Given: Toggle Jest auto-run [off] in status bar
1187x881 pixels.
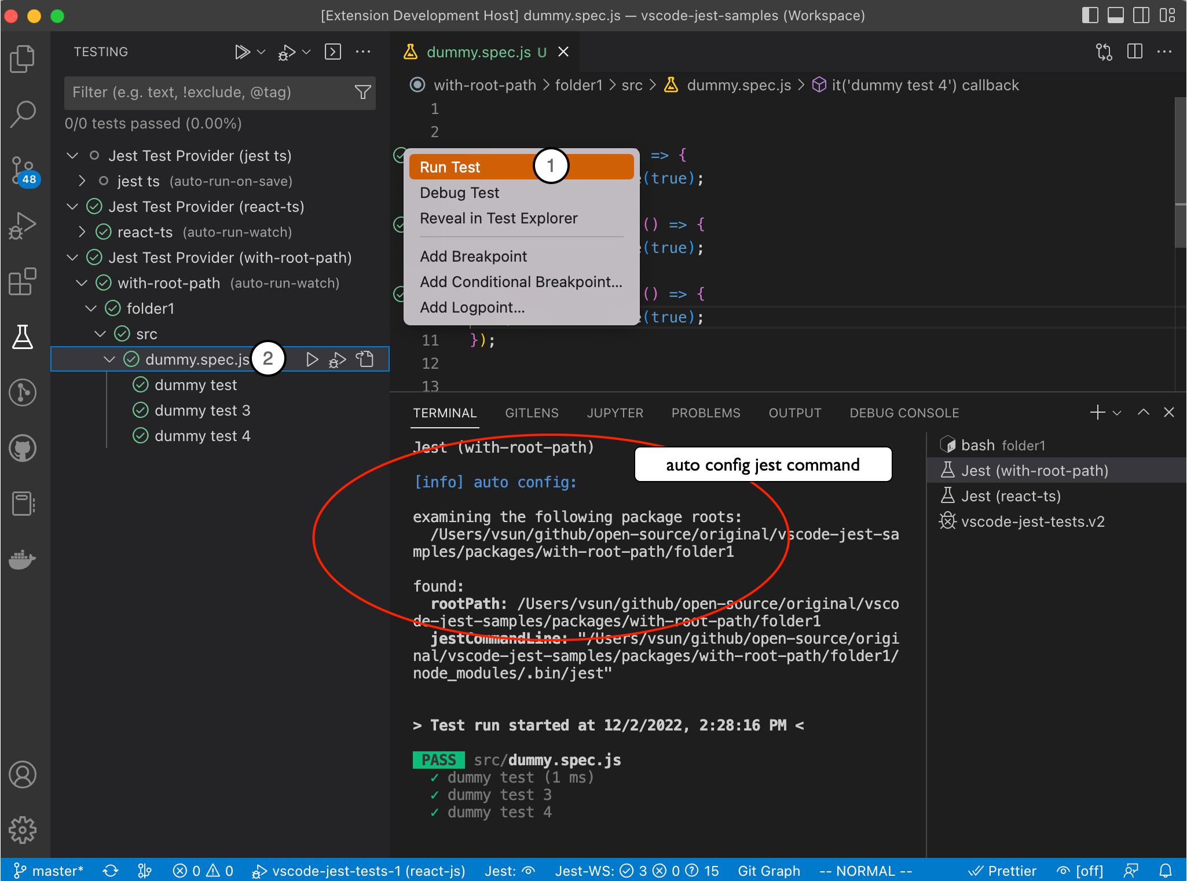Looking at the screenshot, I should point(1080,871).
